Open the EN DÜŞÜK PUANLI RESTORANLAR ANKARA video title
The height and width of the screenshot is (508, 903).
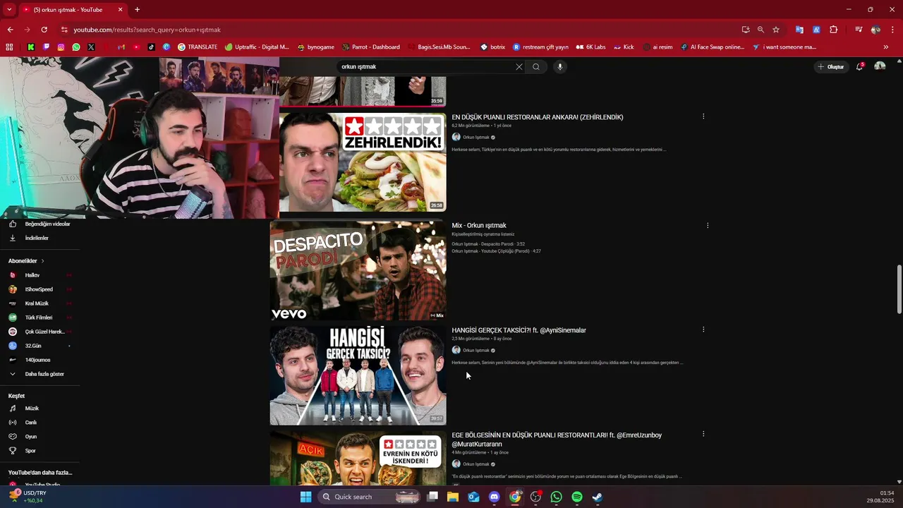pyautogui.click(x=538, y=117)
